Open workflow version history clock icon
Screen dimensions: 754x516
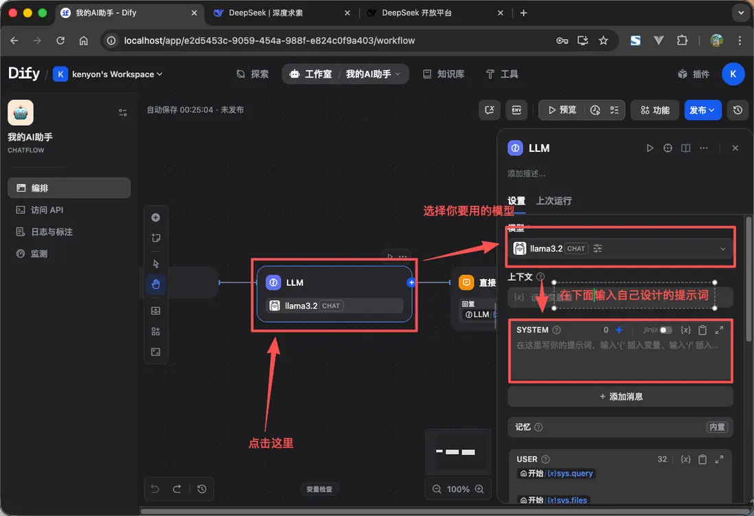(x=738, y=110)
